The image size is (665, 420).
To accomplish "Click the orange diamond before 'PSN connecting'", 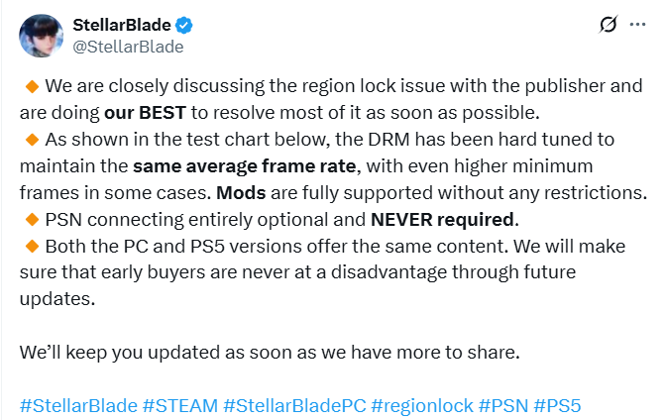I will (x=33, y=220).
